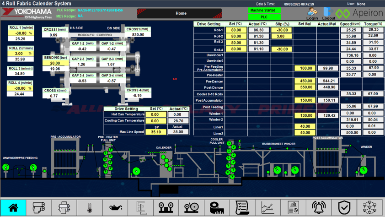The image size is (385, 217).
Task: Open the temperature thermometer page
Action: coord(90,208)
